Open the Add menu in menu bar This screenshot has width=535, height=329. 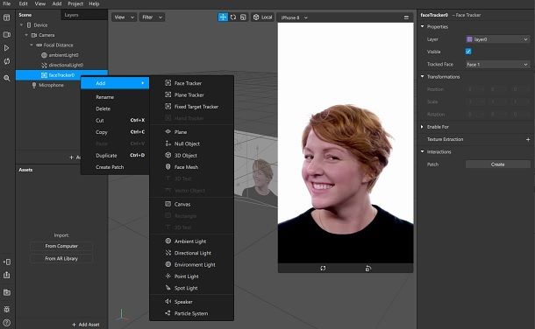click(57, 3)
